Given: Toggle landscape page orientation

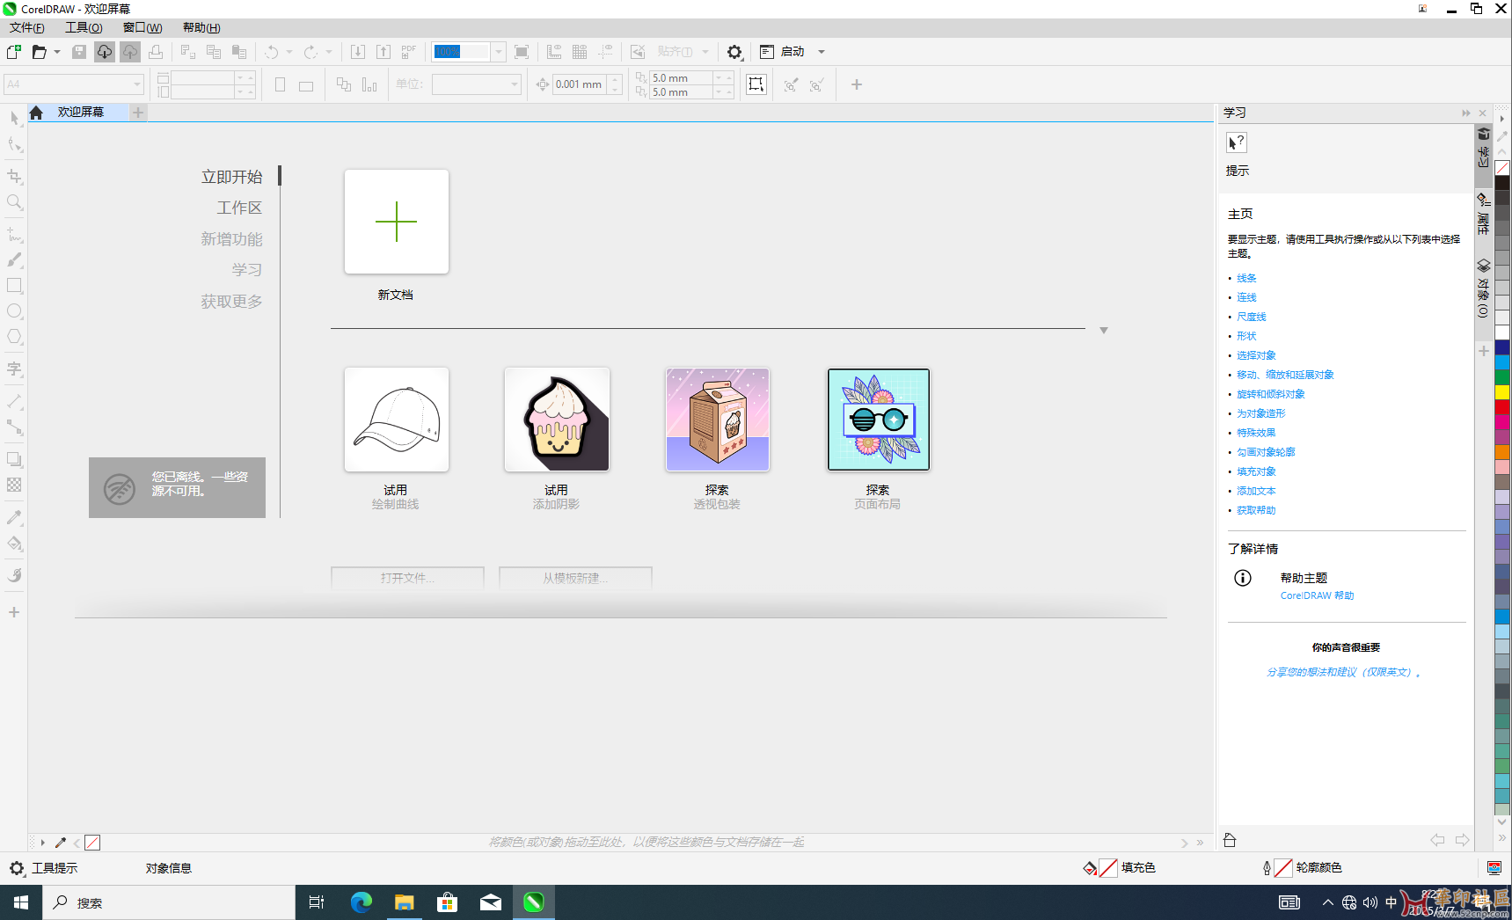Looking at the screenshot, I should (306, 85).
